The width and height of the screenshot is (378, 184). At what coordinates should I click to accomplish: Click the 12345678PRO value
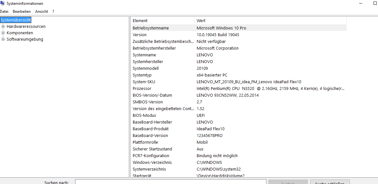(209, 136)
